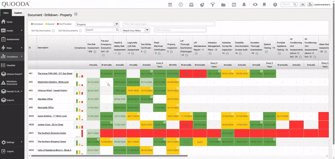Image resolution: width=335 pixels, height=159 pixels.
Task: Open the Aberdeen Office link
Action: [45, 99]
